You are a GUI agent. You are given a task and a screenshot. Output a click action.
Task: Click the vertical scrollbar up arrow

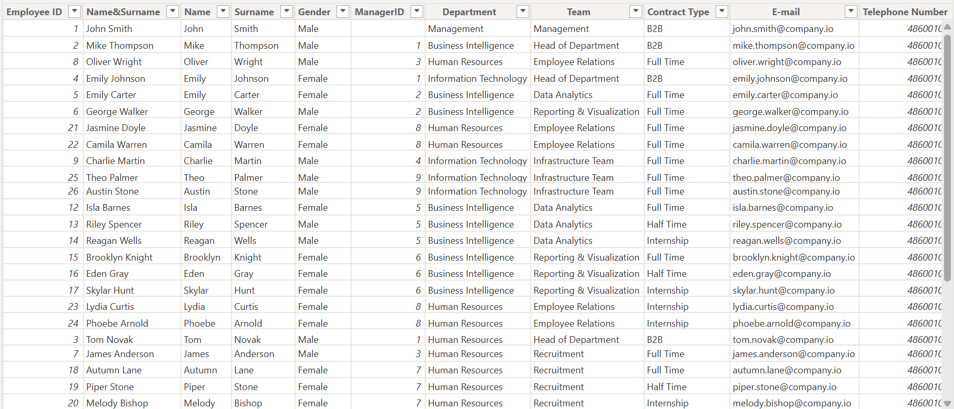[x=948, y=27]
